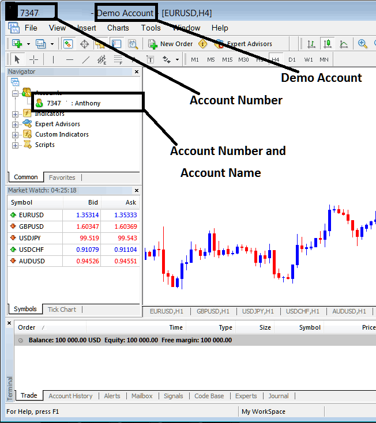Open the Favorites tab in Navigator
The height and width of the screenshot is (423, 376).
tap(62, 177)
